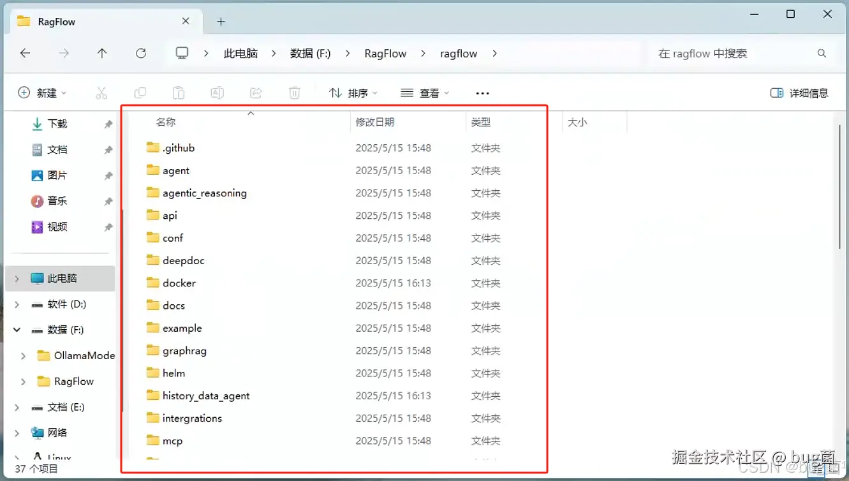Sort by the Name column header
Viewport: 849px width, 481px height.
coord(166,122)
